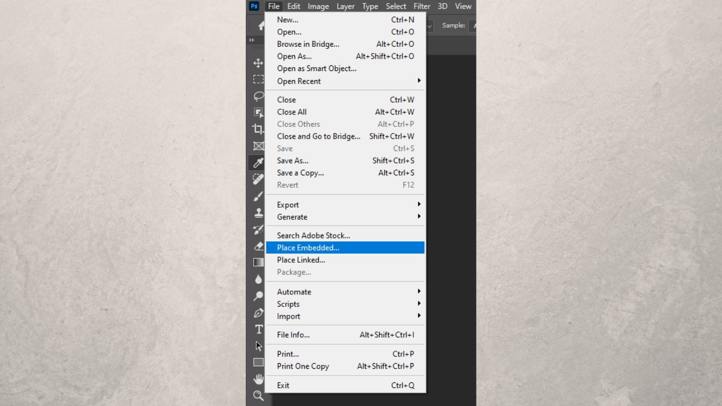Choose Exit from the File menu
Image resolution: width=722 pixels, height=406 pixels.
click(x=345, y=386)
